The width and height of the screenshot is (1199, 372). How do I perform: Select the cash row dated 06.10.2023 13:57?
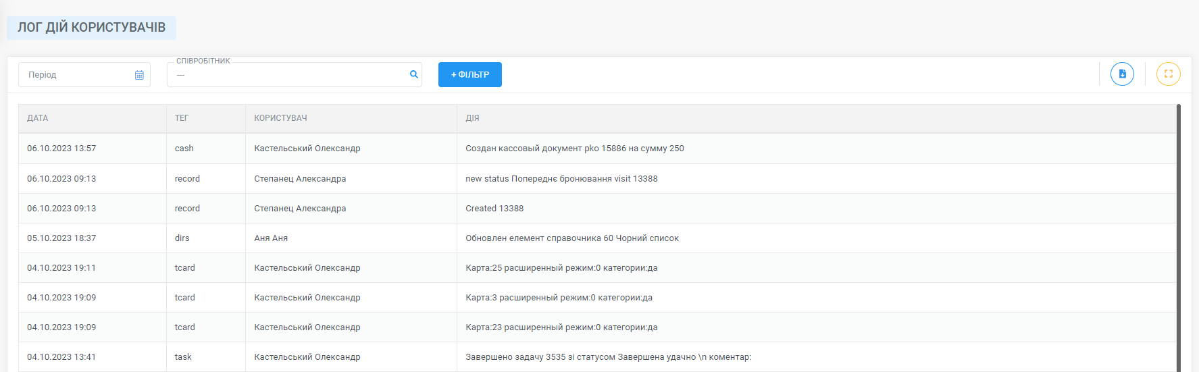[597, 149]
